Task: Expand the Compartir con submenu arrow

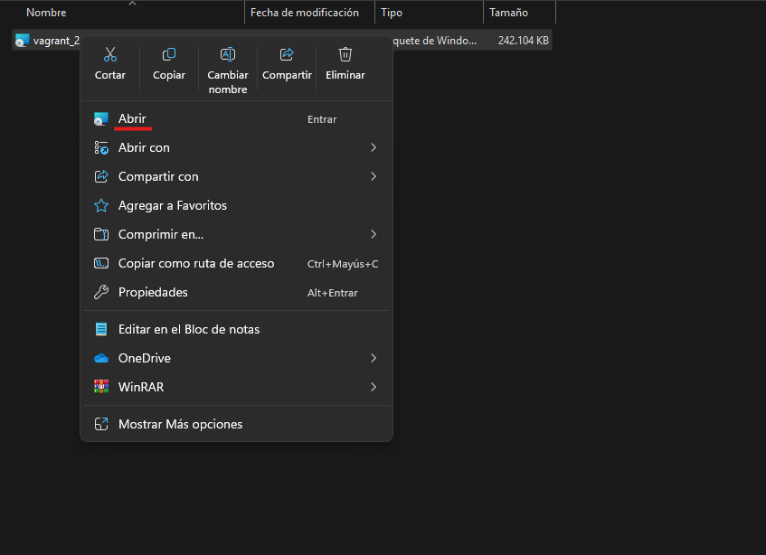Action: [374, 176]
